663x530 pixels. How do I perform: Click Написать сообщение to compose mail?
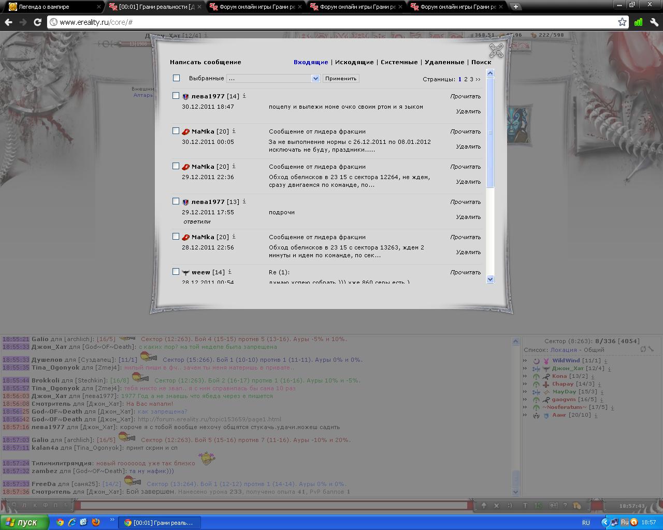coord(206,62)
